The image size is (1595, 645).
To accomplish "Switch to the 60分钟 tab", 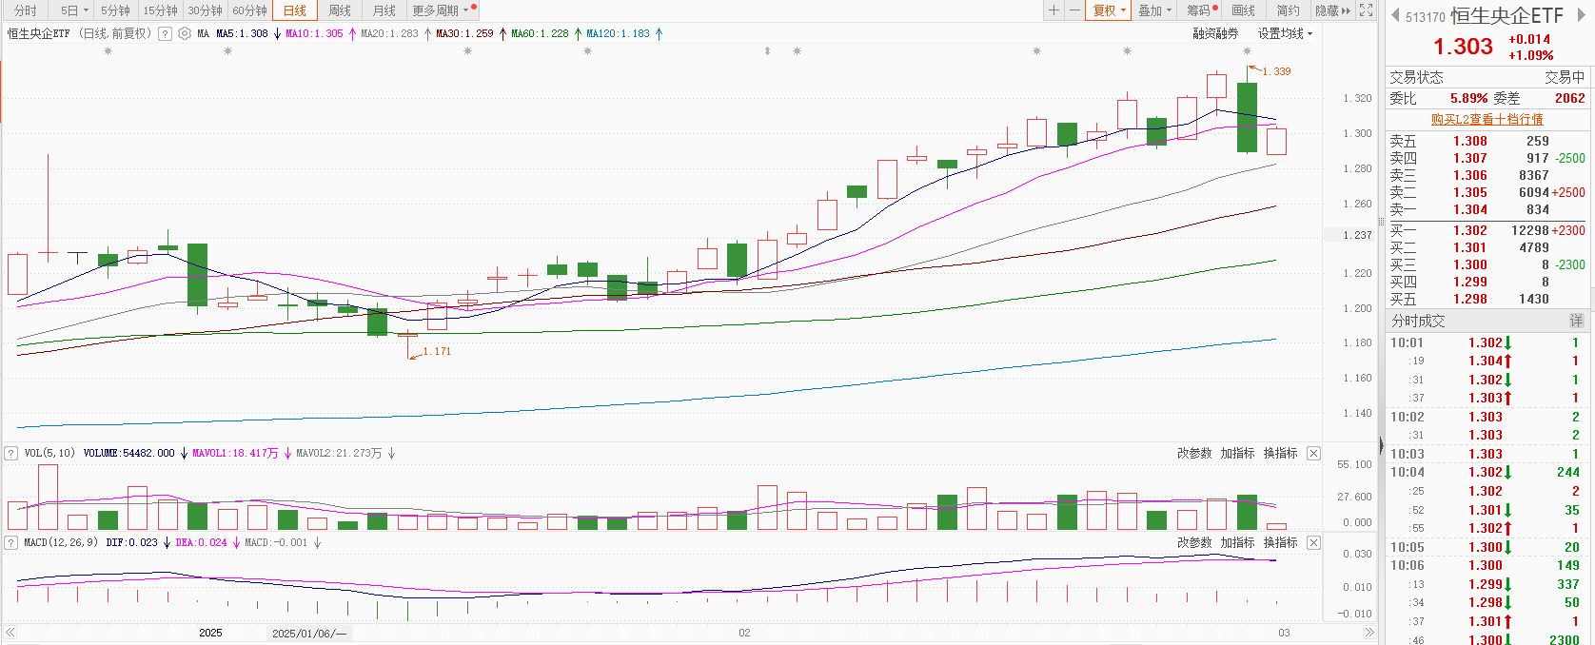I will tap(249, 10).
